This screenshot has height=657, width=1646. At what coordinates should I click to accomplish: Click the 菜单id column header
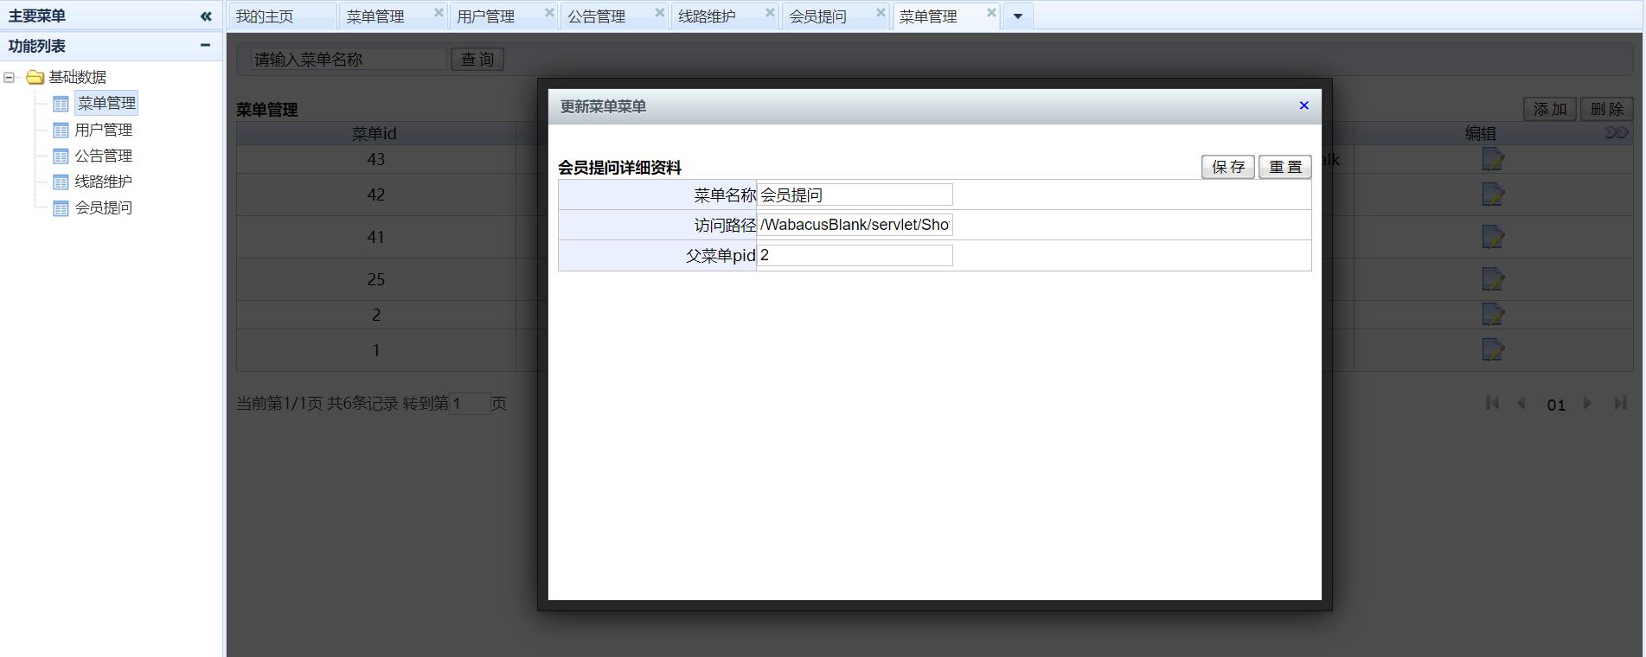[375, 133]
